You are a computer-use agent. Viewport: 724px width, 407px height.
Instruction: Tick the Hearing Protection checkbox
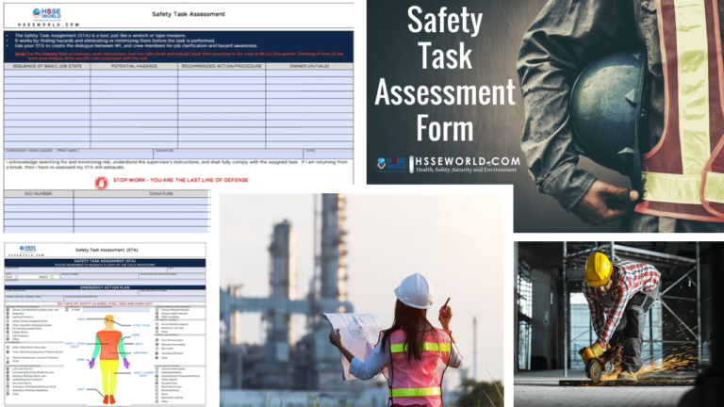click(8, 317)
